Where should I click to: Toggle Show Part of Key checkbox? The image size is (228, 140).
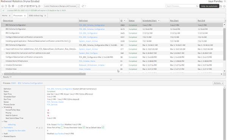click(x=62, y=128)
